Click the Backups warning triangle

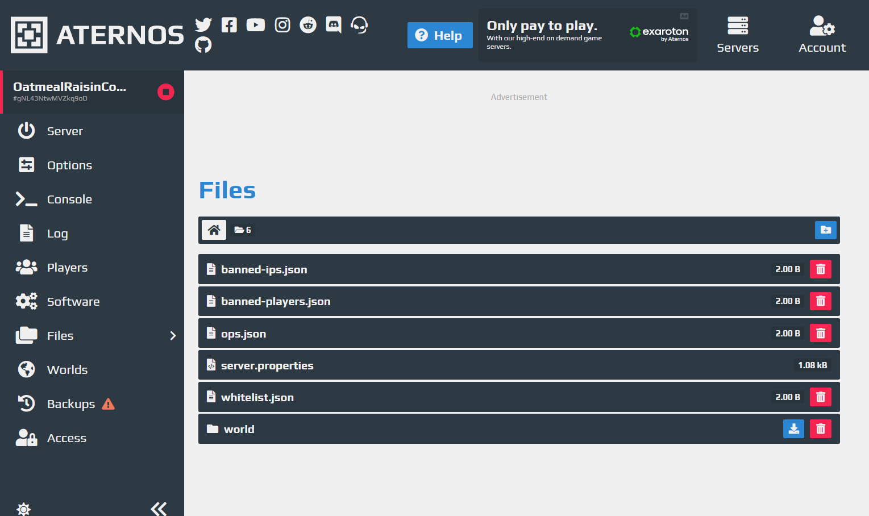pos(108,404)
